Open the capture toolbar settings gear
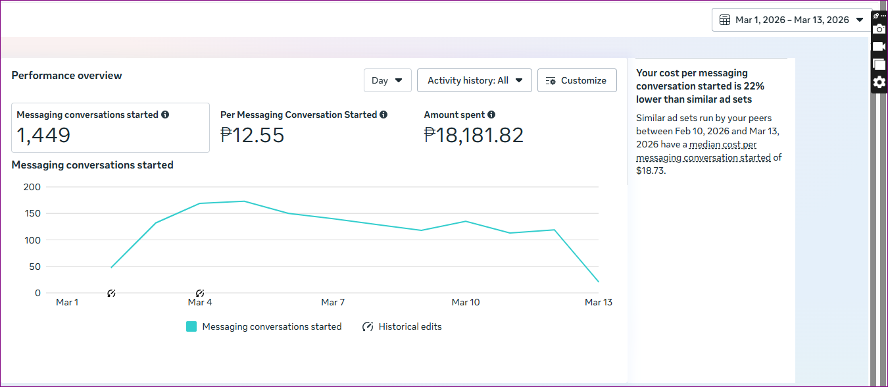Screen dimensions: 888x387 [x=879, y=82]
